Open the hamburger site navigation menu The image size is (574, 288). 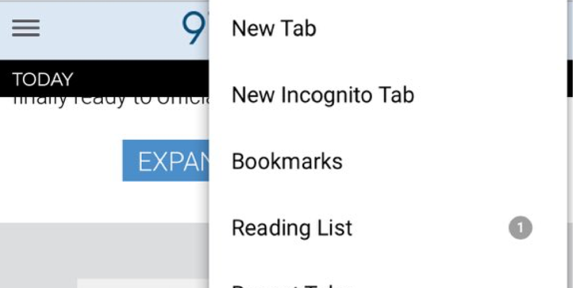point(26,28)
